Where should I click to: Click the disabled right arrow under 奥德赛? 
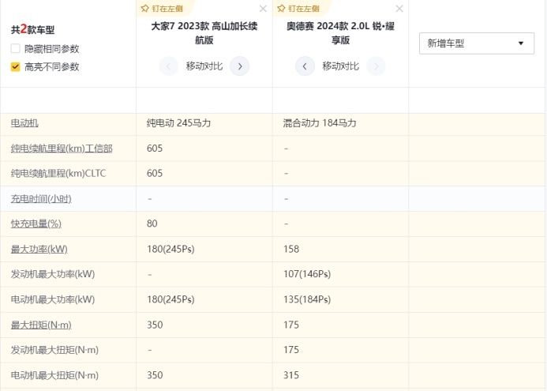376,66
